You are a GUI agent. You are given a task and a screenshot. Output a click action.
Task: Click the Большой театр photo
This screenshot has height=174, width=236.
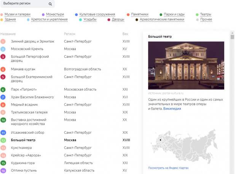(186, 65)
